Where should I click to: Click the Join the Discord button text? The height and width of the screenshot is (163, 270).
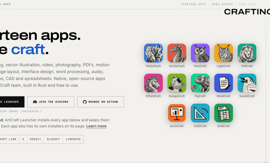pos(54,102)
